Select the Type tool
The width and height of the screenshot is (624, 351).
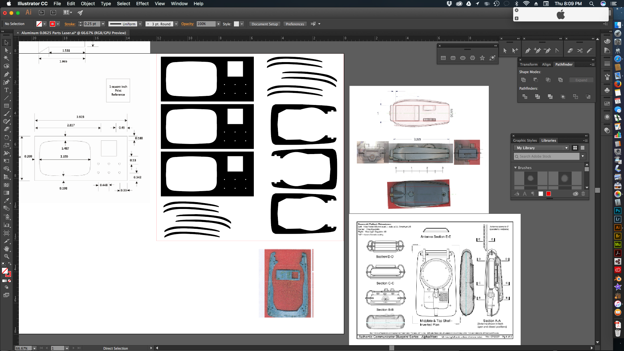(x=6, y=90)
